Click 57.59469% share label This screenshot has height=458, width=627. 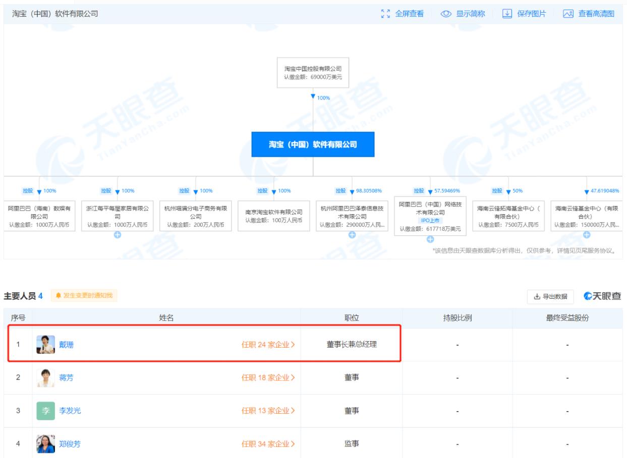click(447, 191)
